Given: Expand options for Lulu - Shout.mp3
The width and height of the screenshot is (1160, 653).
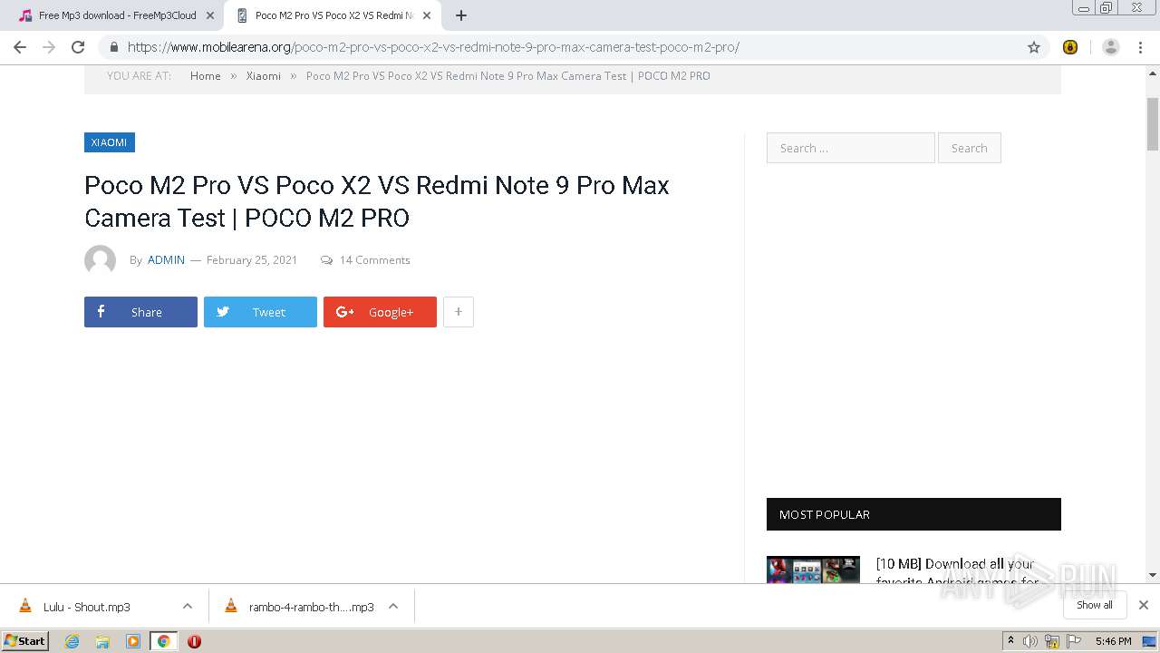Looking at the screenshot, I should pos(188,607).
